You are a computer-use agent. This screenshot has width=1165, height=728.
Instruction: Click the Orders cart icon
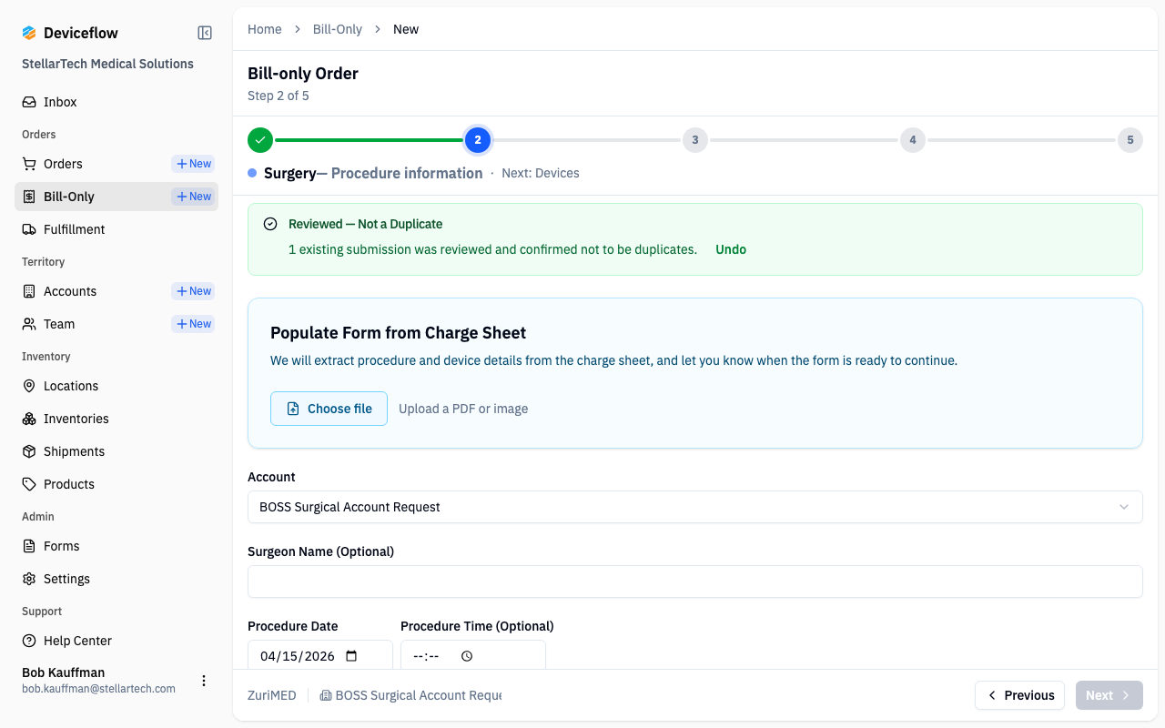[29, 164]
